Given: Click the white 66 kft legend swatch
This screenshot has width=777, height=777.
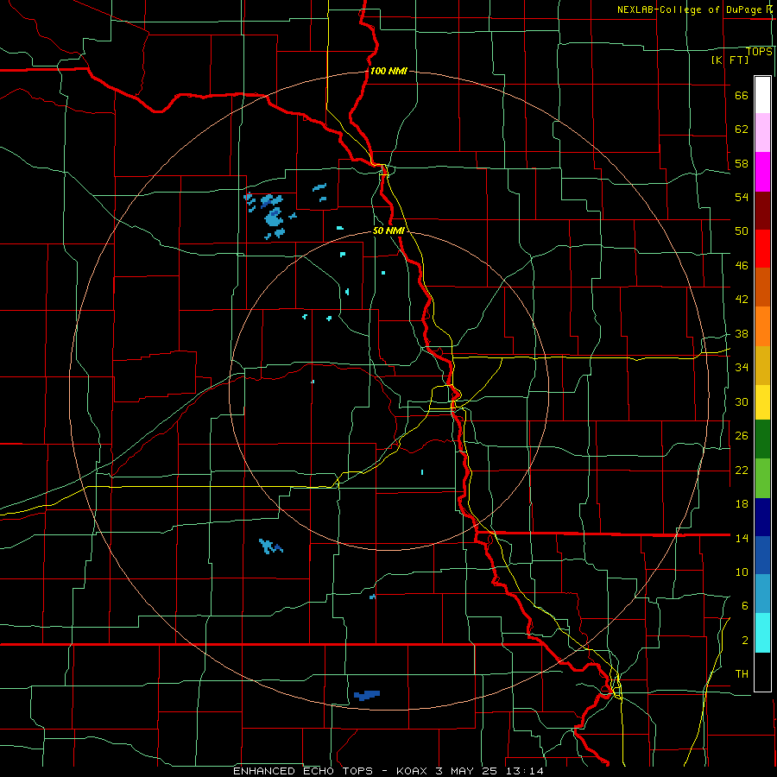Looking at the screenshot, I should [762, 95].
